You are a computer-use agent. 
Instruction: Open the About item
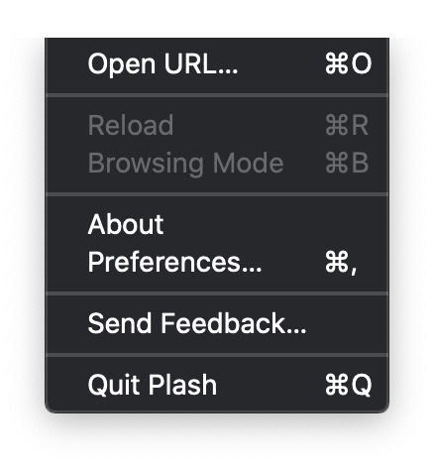click(217, 224)
